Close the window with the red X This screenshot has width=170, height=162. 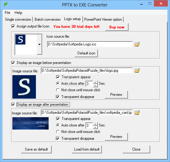pos(161,4)
